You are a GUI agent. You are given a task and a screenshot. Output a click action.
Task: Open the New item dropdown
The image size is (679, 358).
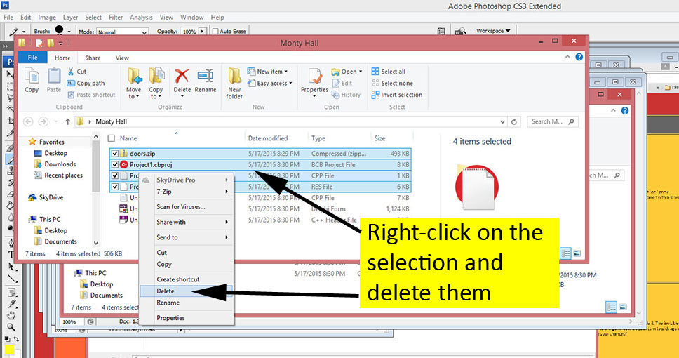point(267,72)
